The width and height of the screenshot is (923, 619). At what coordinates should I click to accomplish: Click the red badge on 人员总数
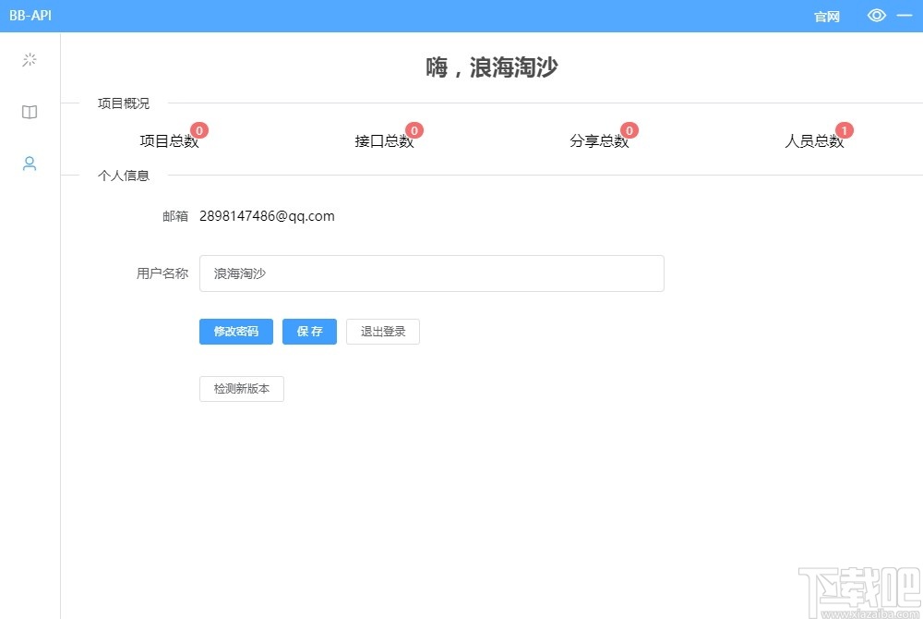pyautogui.click(x=845, y=130)
